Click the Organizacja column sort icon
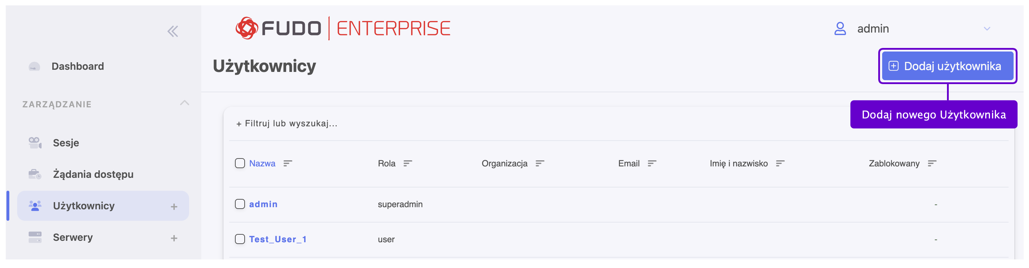 540,164
